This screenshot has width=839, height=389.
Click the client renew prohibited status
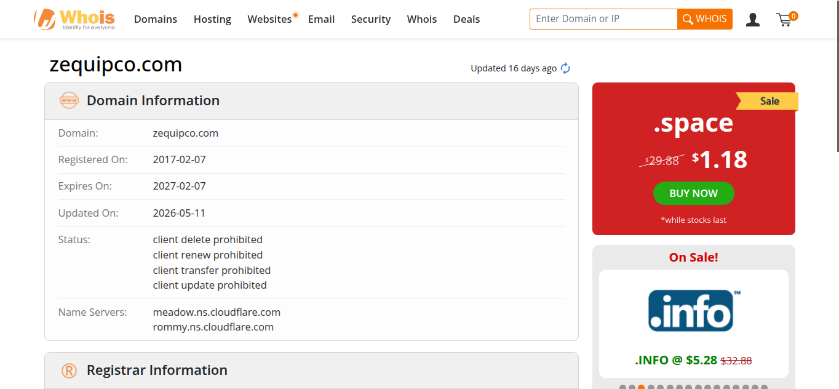(208, 255)
